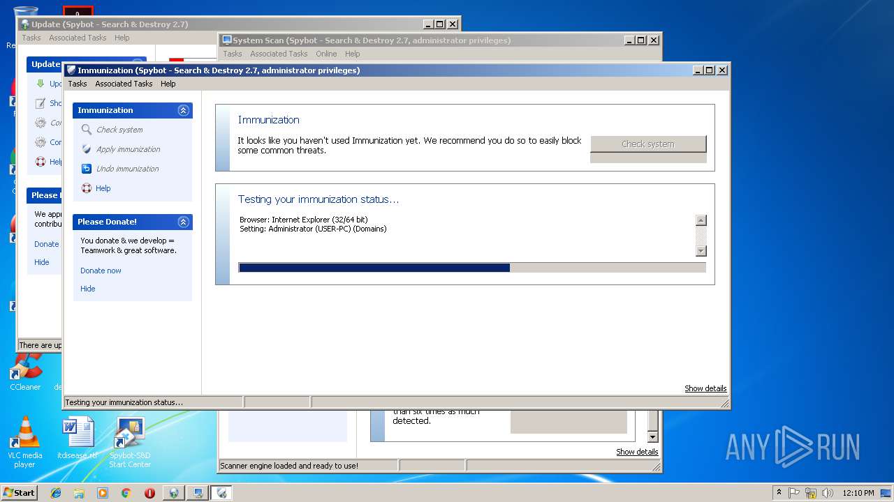Open Windows Explorer folder on taskbar
The width and height of the screenshot is (894, 502).
click(79, 493)
